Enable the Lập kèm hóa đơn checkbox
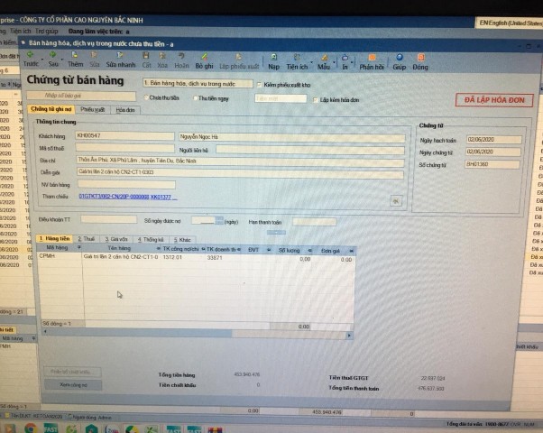The width and height of the screenshot is (543, 433). 315,98
